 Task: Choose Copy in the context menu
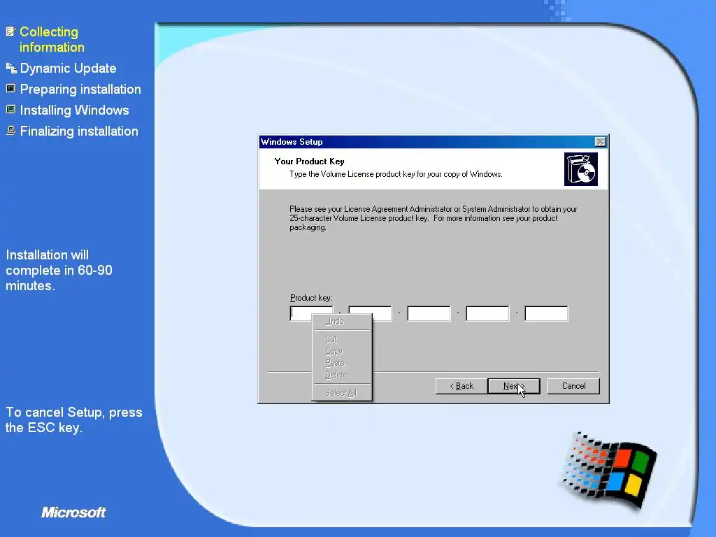point(341,351)
